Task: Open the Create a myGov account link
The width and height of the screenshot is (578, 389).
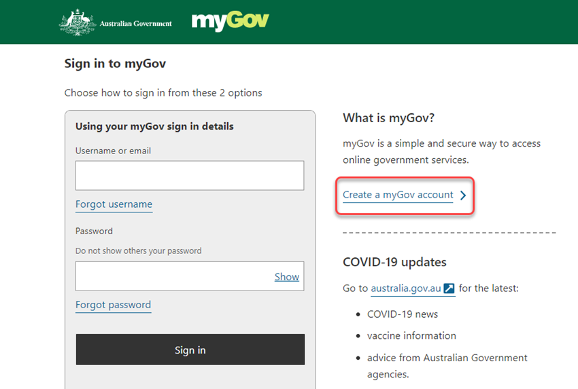Action: [398, 195]
